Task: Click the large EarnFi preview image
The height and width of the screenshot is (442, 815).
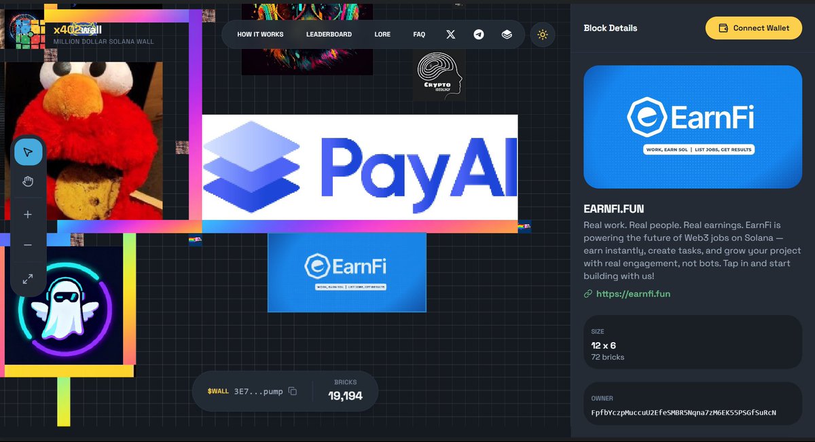Action: [693, 127]
